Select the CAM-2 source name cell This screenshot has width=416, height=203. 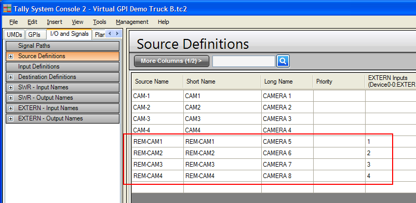pos(157,107)
